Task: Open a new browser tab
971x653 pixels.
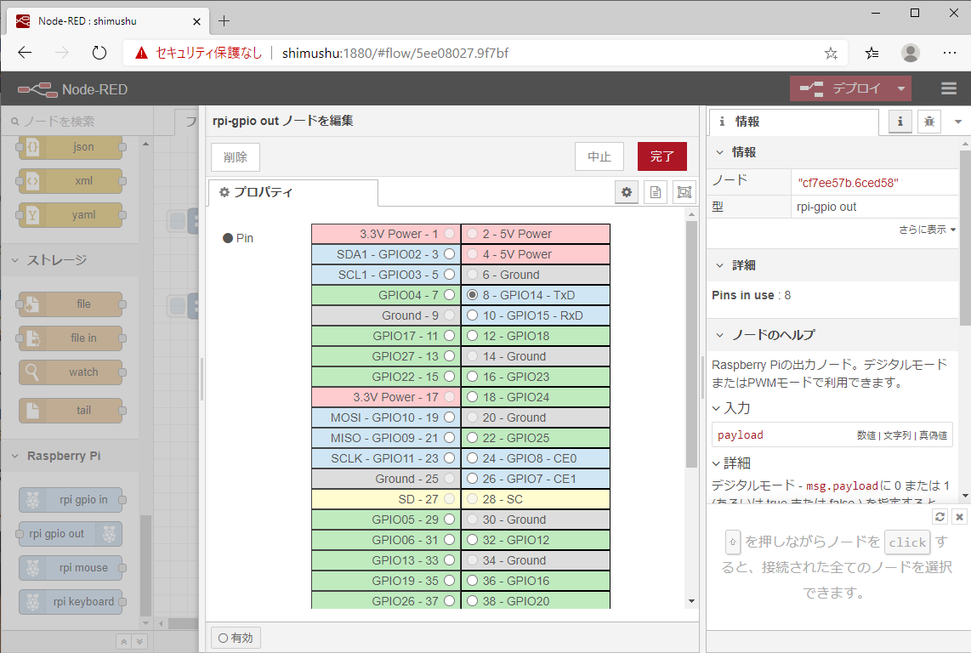Action: point(224,21)
